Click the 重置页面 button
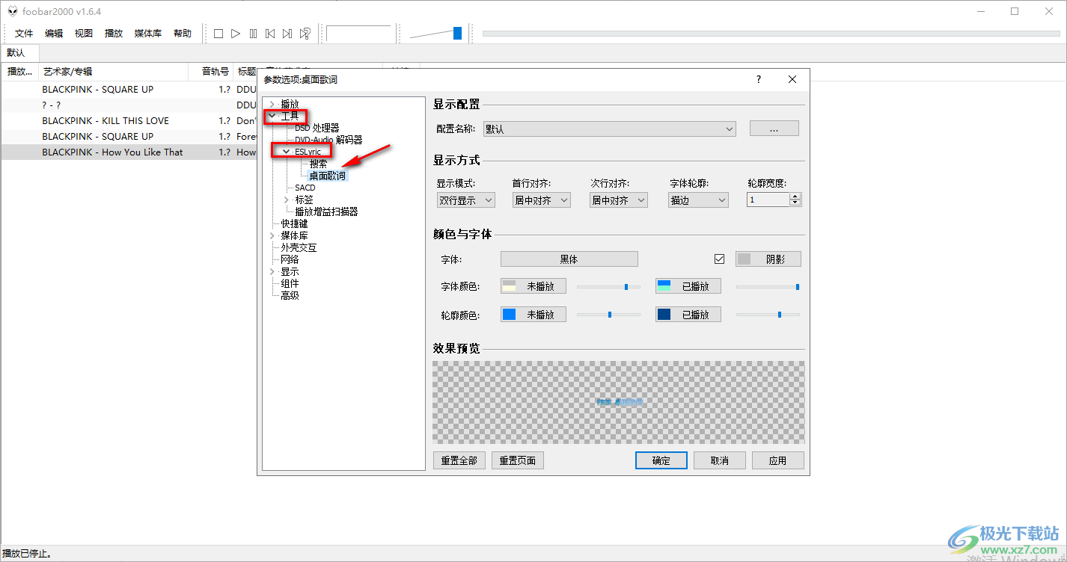Screen dimensions: 1067x562 pos(518,460)
